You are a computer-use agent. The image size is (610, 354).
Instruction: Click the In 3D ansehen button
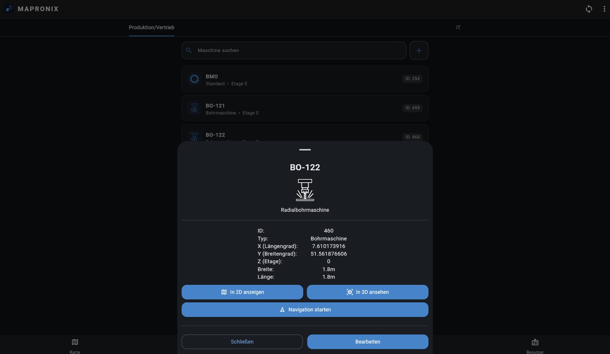(368, 292)
